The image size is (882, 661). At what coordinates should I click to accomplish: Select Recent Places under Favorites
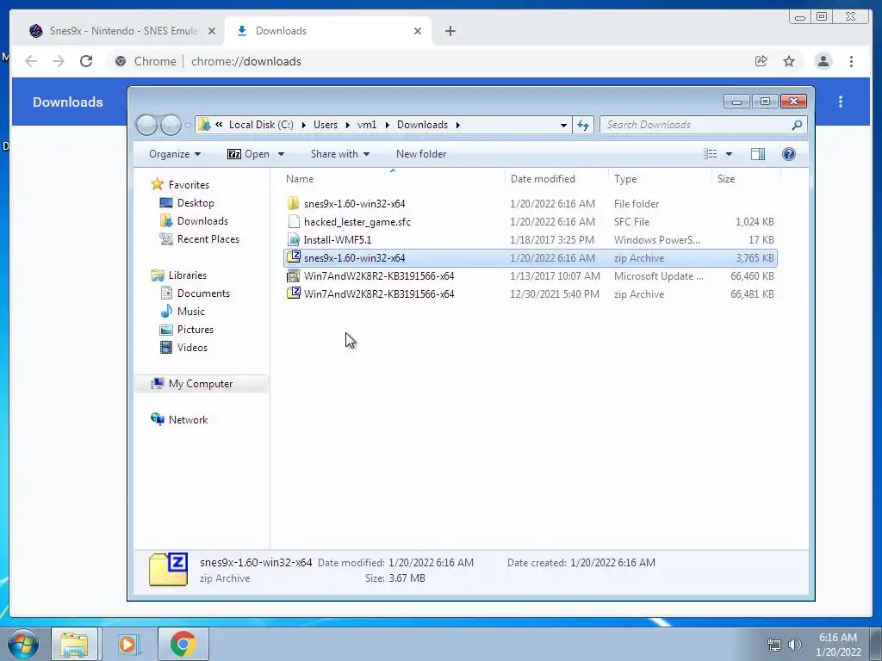208,239
